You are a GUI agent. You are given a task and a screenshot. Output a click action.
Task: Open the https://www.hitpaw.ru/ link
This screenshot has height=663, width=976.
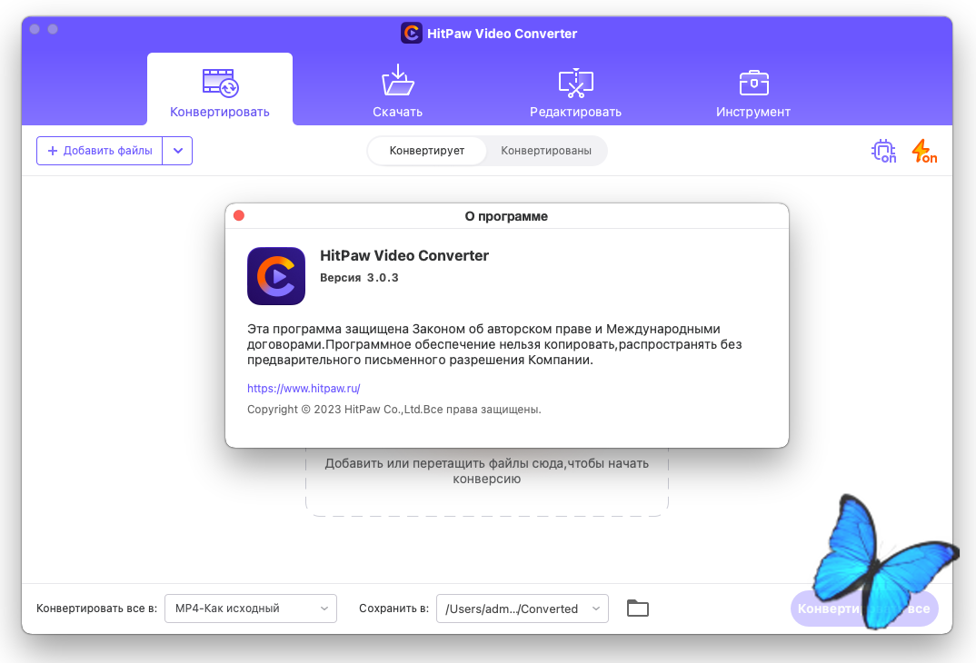(x=304, y=388)
